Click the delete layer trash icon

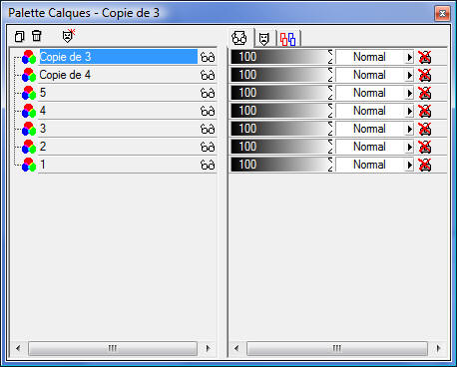[37, 36]
